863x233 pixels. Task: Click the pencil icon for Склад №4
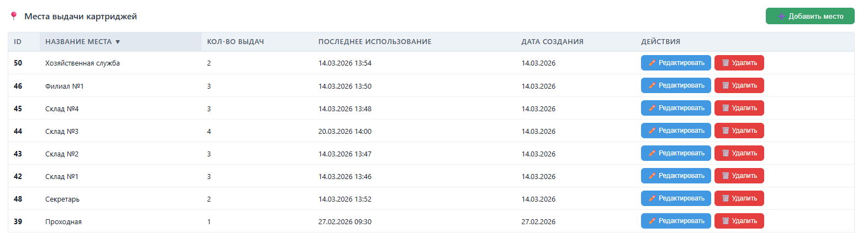click(652, 108)
